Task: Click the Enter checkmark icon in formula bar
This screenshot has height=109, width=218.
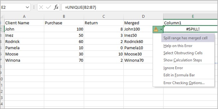Action: [48, 7]
